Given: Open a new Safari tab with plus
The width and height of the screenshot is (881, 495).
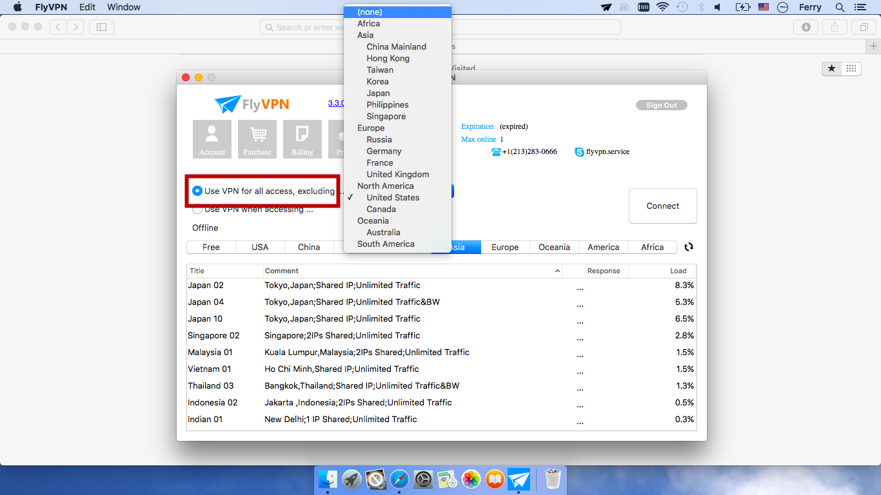Looking at the screenshot, I should point(873,46).
